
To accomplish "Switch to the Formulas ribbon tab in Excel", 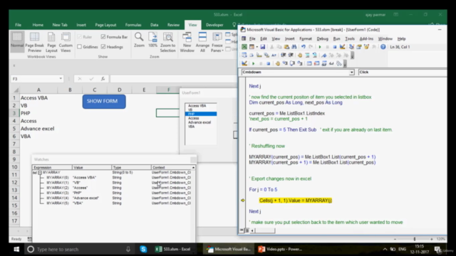I will [133, 25].
